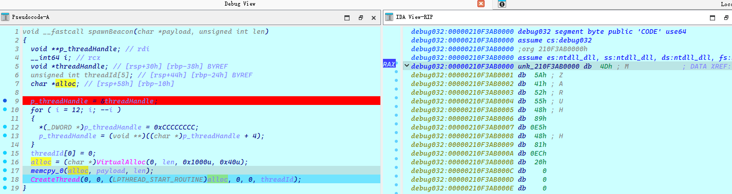
Task: Click the Debug View title
Action: [x=240, y=4]
